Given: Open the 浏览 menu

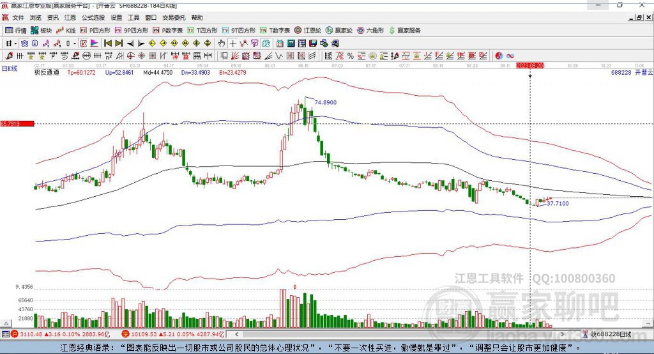Looking at the screenshot, I should (x=36, y=17).
